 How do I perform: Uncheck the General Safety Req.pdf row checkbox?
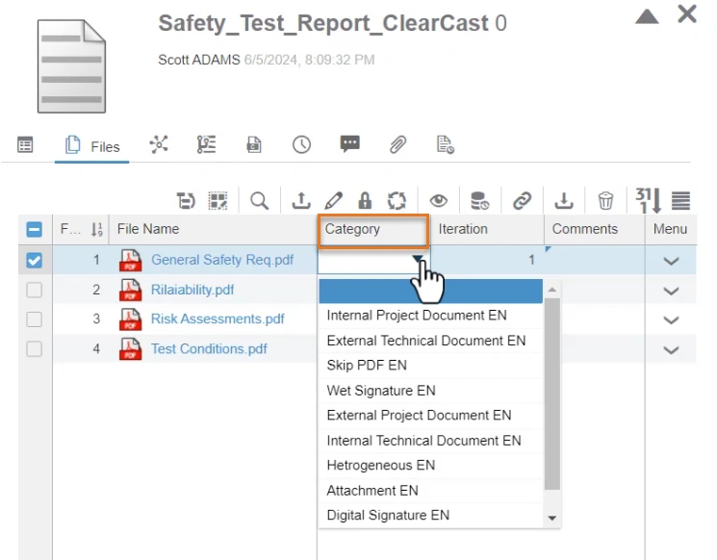pos(35,260)
